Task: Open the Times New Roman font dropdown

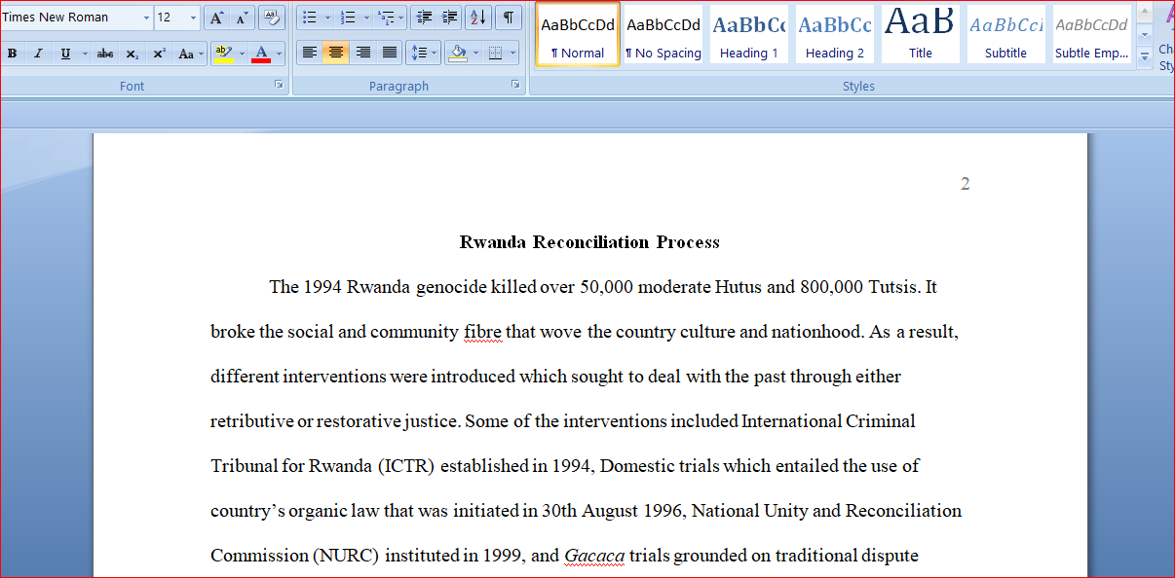Action: pos(147,18)
